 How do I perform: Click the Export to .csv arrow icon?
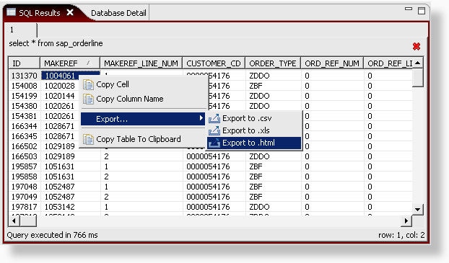pos(214,118)
